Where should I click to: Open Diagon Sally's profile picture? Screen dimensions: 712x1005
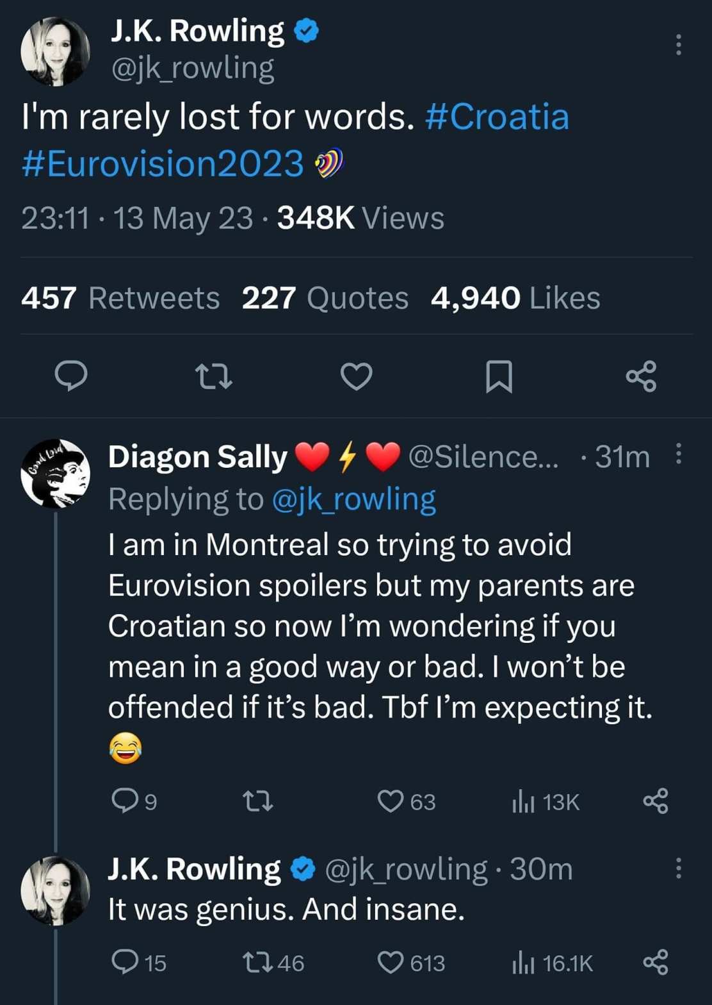(x=55, y=474)
